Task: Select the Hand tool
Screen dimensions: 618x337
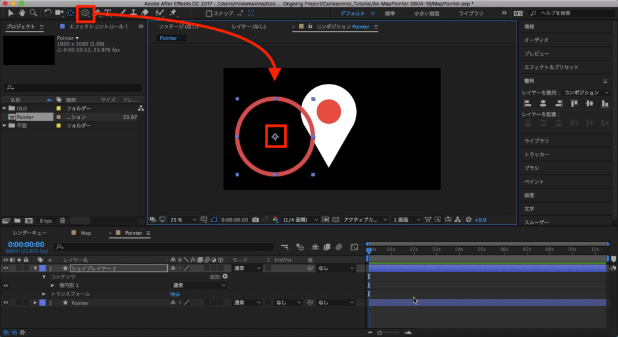Action: (22, 12)
